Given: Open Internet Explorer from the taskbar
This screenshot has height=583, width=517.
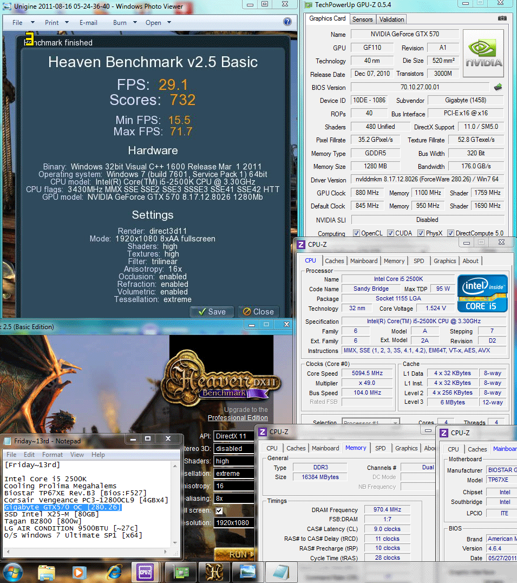Looking at the screenshot, I should [114, 573].
